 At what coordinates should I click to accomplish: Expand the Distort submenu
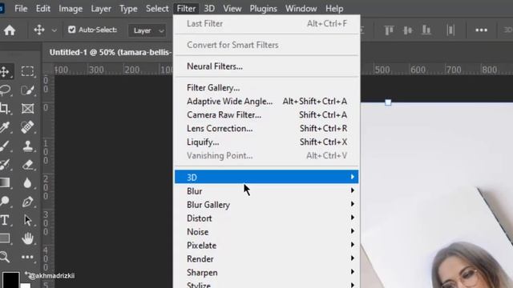(x=266, y=218)
